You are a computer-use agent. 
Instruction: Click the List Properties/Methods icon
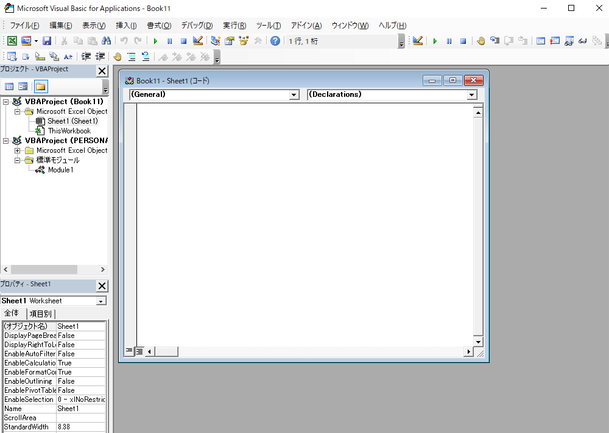pos(12,57)
